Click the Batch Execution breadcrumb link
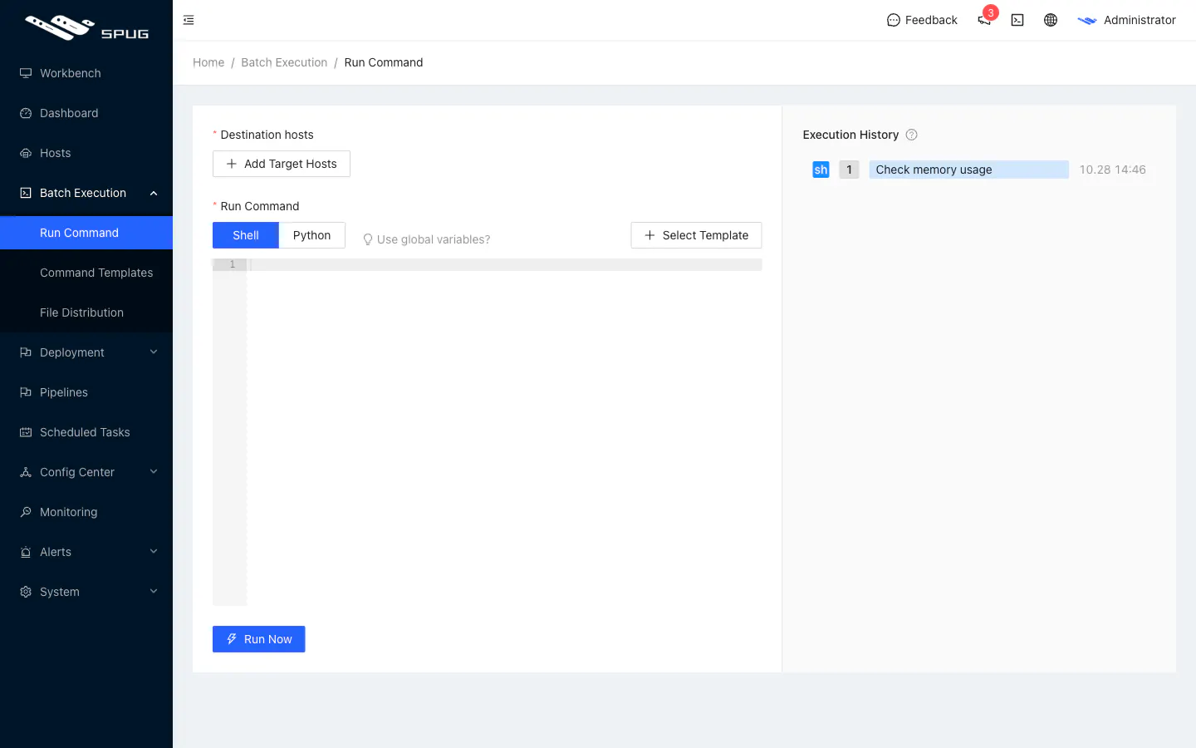The height and width of the screenshot is (748, 1196). [x=284, y=62]
